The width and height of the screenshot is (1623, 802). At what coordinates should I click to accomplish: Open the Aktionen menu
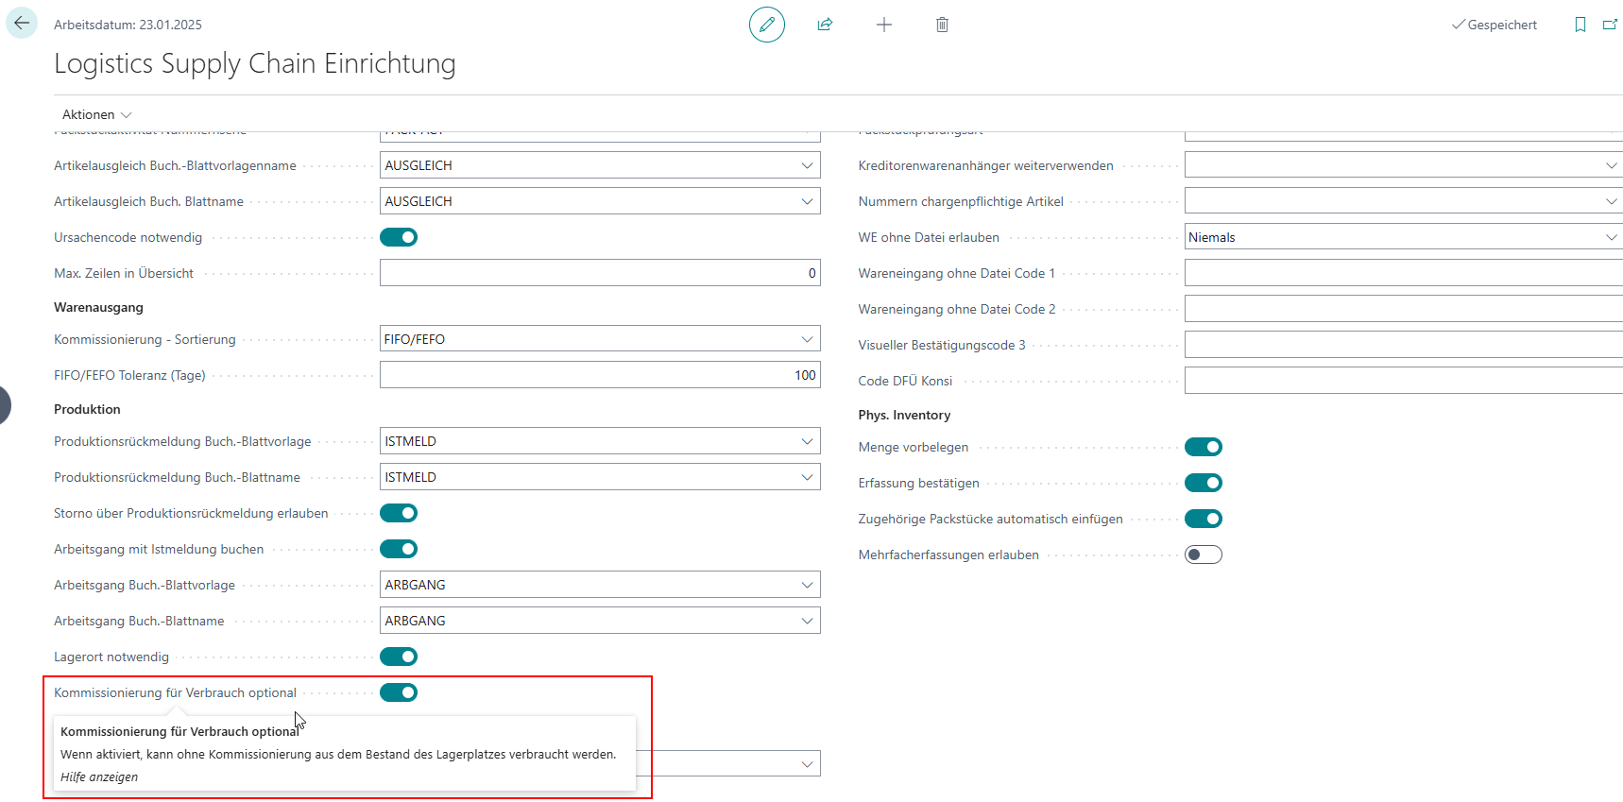coord(96,114)
